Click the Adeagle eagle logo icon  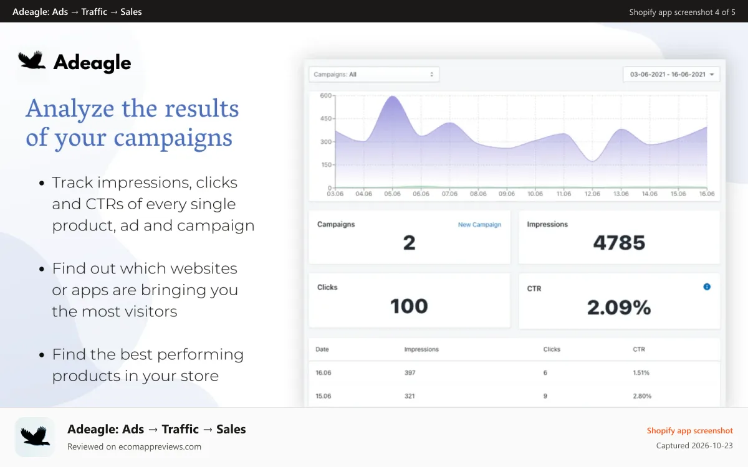pyautogui.click(x=32, y=60)
